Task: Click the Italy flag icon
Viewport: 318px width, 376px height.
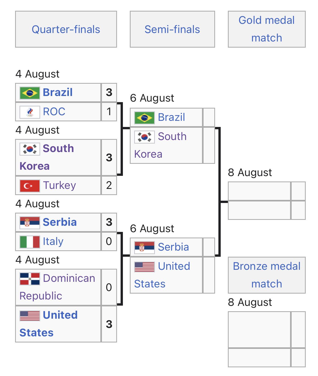Action: coord(30,242)
